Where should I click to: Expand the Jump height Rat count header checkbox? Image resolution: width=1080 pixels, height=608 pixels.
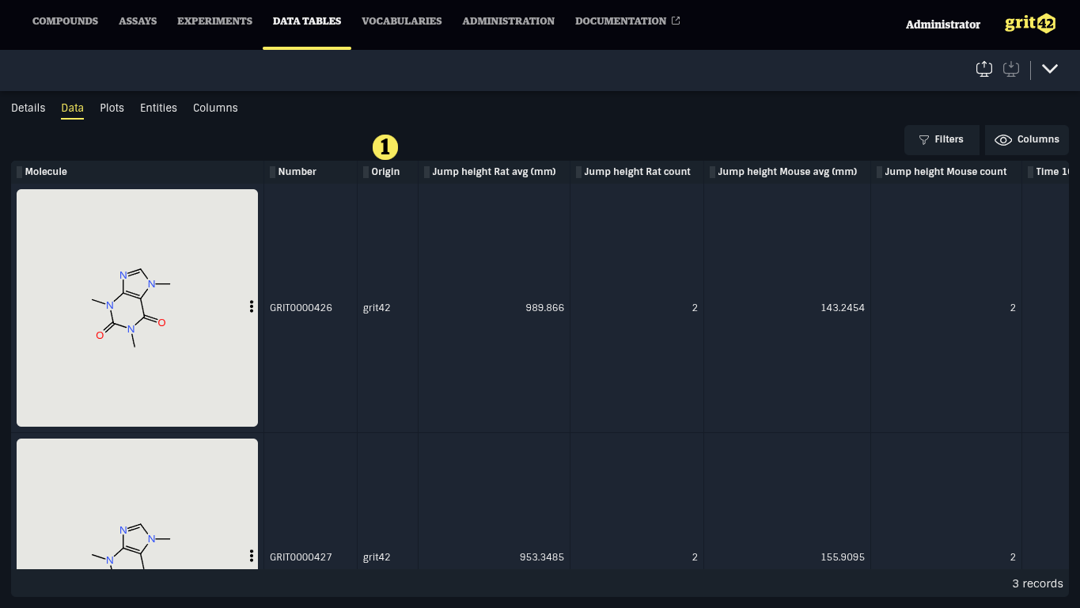click(578, 172)
